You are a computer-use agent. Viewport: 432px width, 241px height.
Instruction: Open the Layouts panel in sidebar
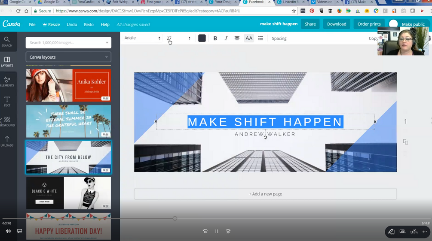(x=7, y=62)
